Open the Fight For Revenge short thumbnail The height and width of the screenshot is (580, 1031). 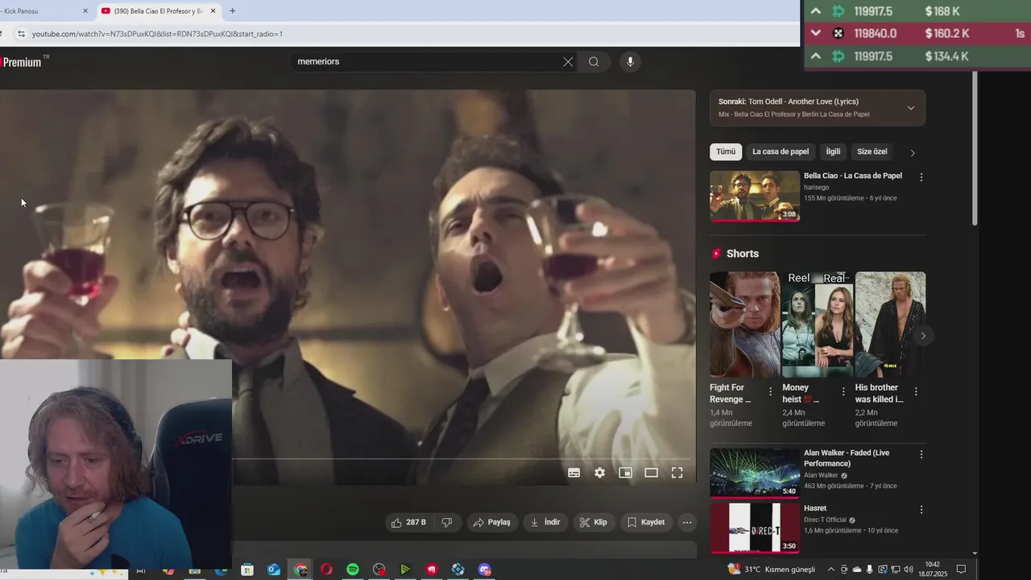click(744, 325)
